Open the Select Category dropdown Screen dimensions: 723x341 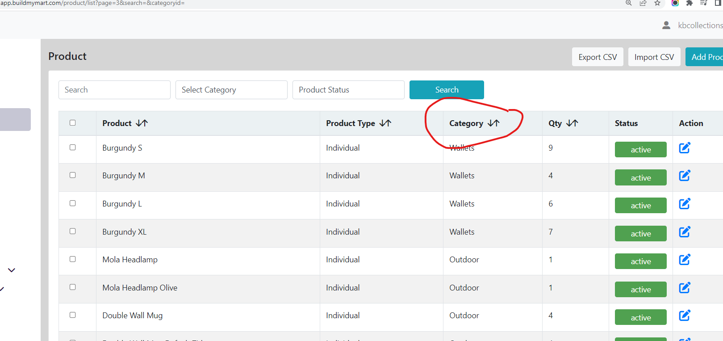(231, 90)
